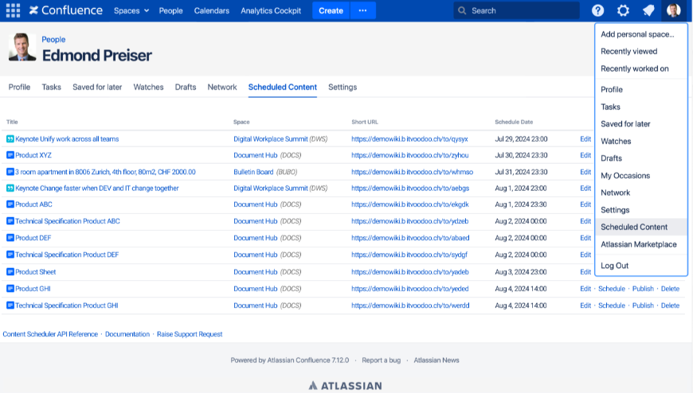Select the Scheduled Content tab
Viewport: 693px width, 393px height.
pos(283,87)
